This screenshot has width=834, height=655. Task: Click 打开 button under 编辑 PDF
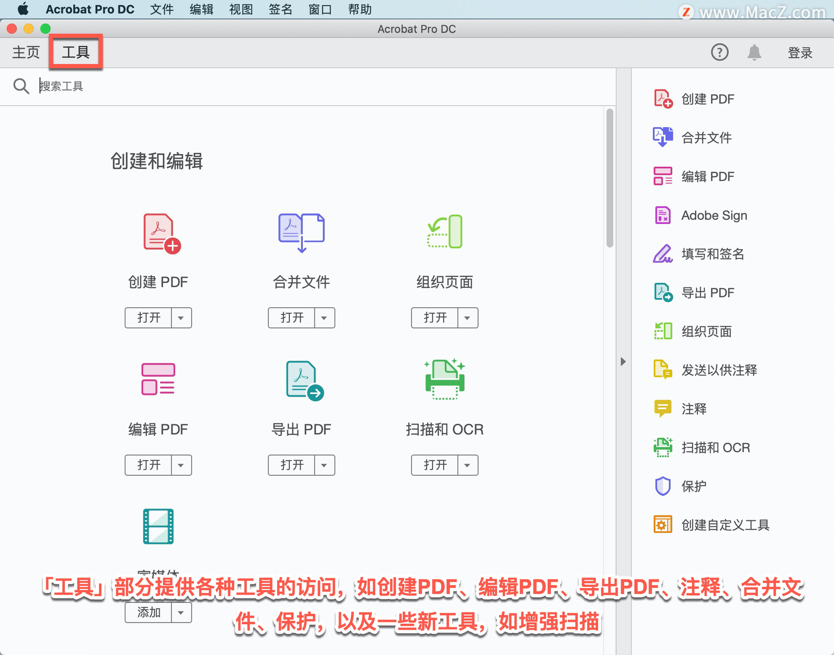point(149,465)
